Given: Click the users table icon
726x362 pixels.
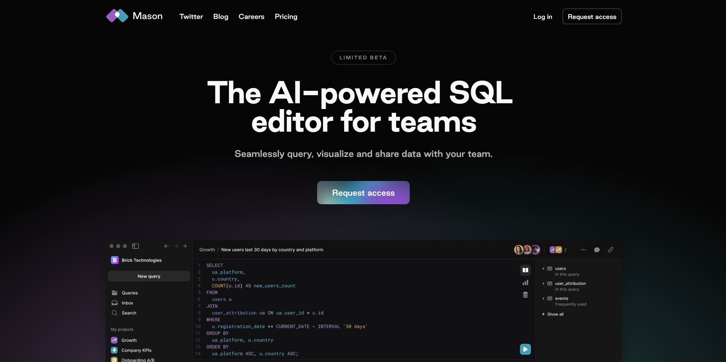Looking at the screenshot, I should tap(550, 269).
